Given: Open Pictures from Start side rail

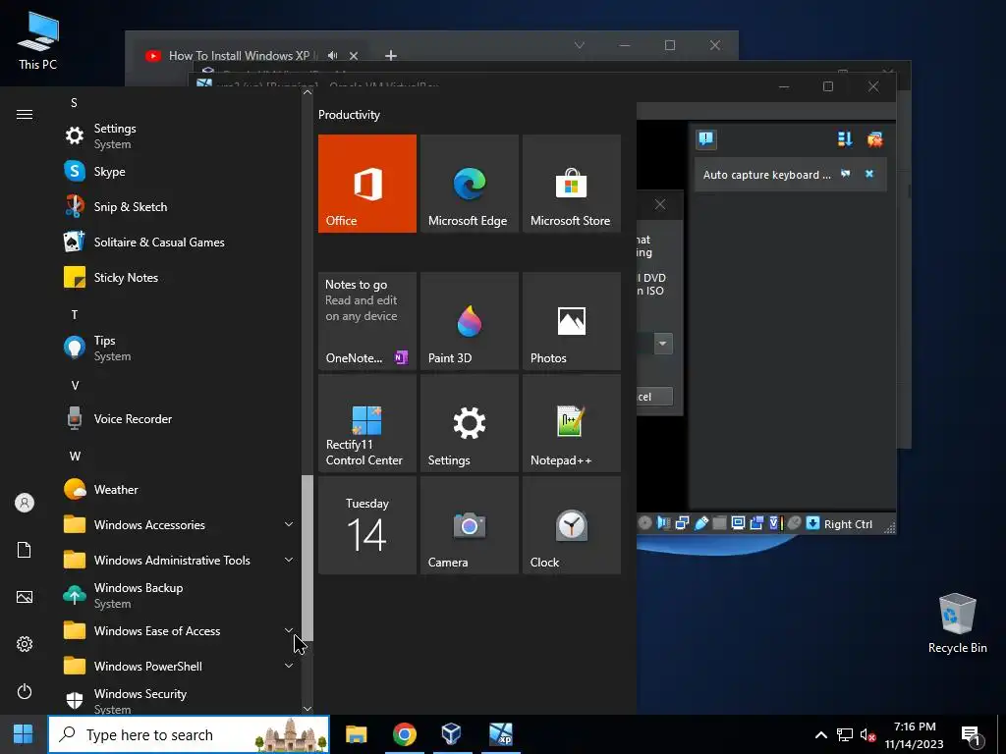Looking at the screenshot, I should tap(25, 597).
